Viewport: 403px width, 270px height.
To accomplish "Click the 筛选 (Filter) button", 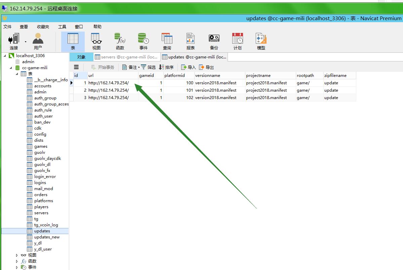I will [x=148, y=67].
